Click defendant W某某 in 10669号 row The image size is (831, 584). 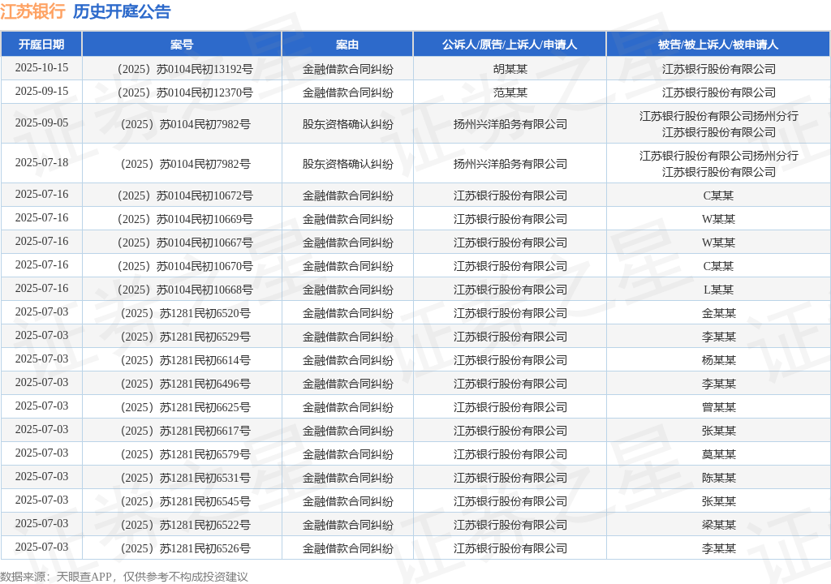[719, 219]
